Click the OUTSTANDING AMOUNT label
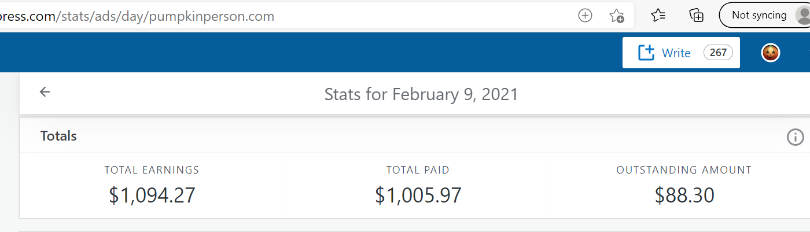This screenshot has height=232, width=810. click(684, 170)
